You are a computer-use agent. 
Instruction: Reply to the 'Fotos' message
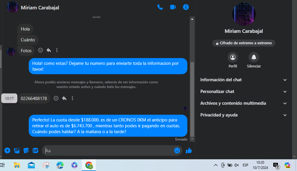point(49,50)
